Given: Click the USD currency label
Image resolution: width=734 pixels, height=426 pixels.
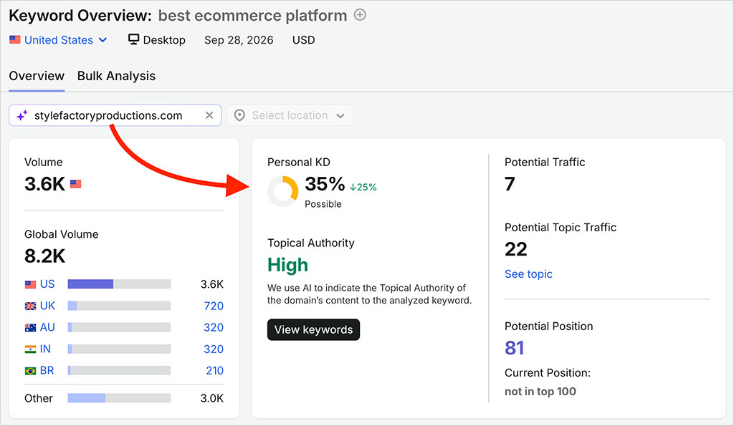Looking at the screenshot, I should click(303, 40).
